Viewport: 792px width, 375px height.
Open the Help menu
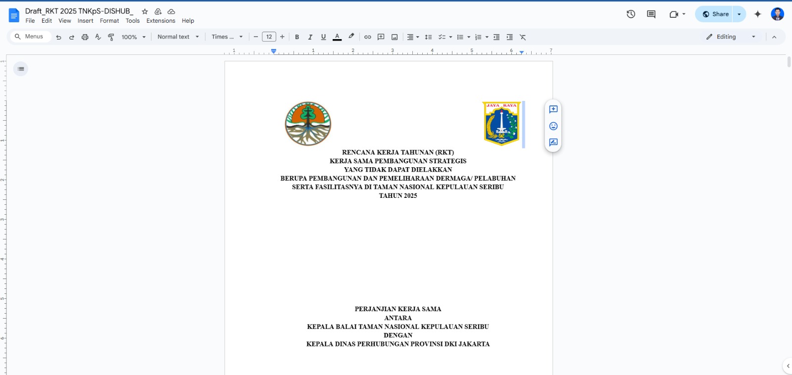(188, 21)
